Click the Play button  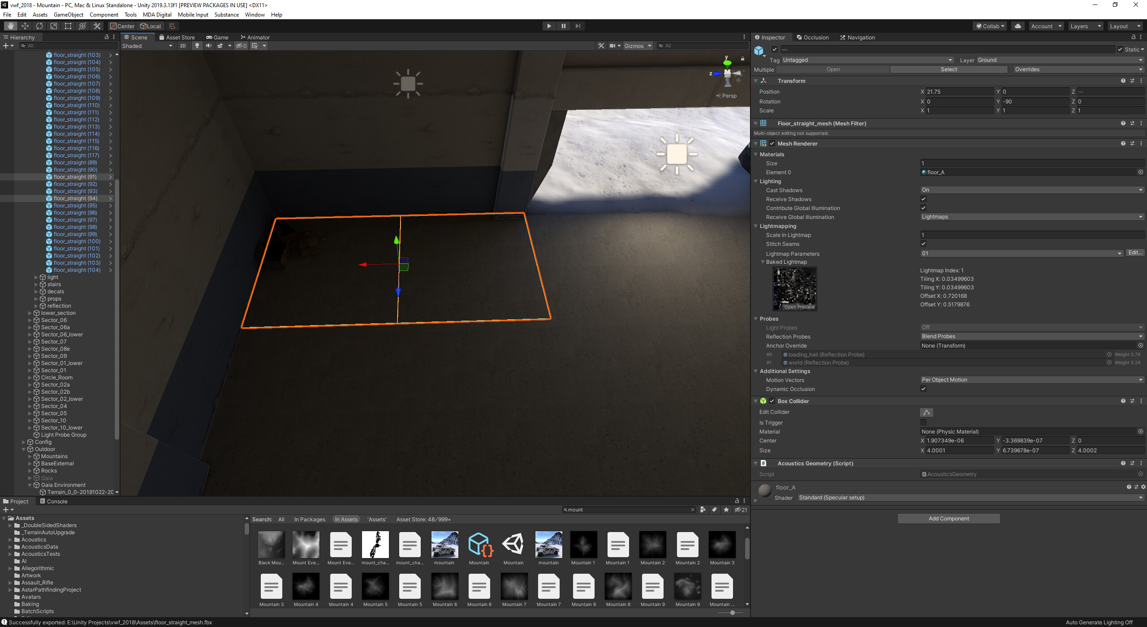(x=549, y=26)
